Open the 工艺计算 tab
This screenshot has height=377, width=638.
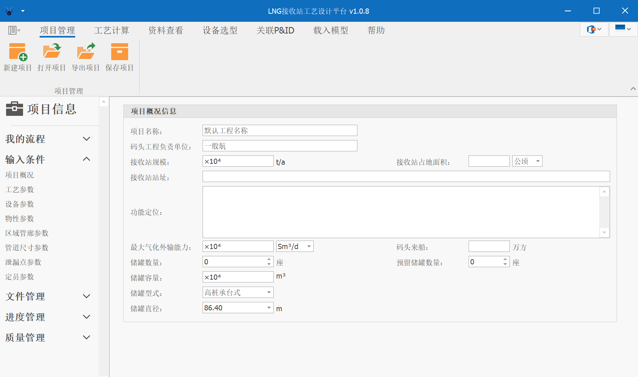pos(112,30)
